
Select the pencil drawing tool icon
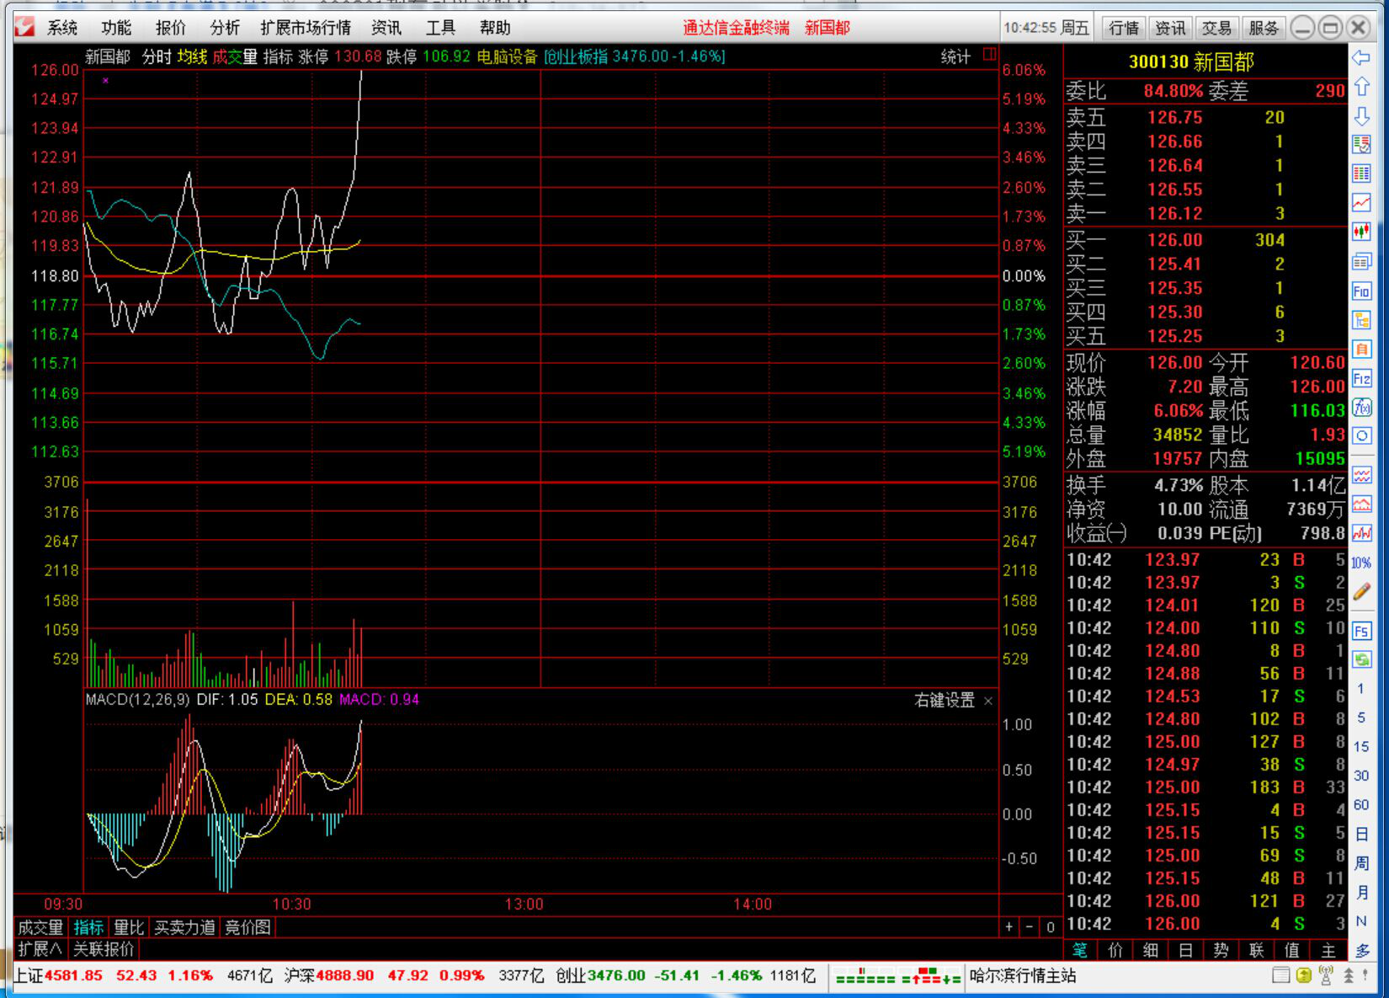(1361, 592)
